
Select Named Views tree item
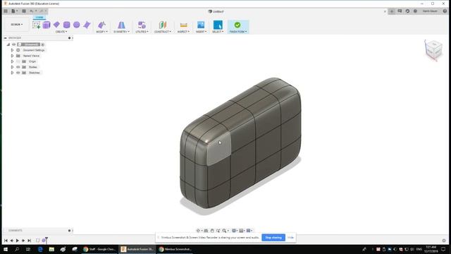31,56
